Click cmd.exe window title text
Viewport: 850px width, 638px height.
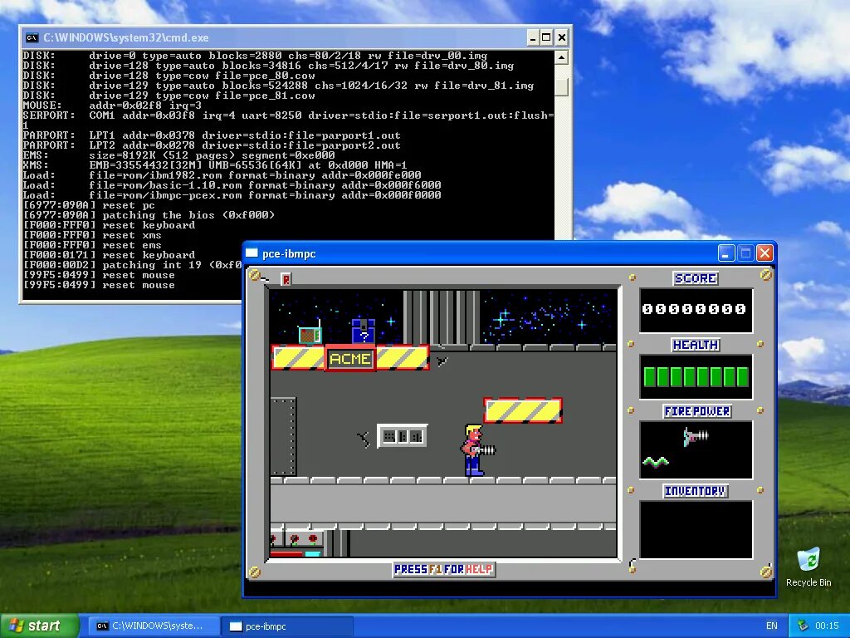click(x=126, y=37)
